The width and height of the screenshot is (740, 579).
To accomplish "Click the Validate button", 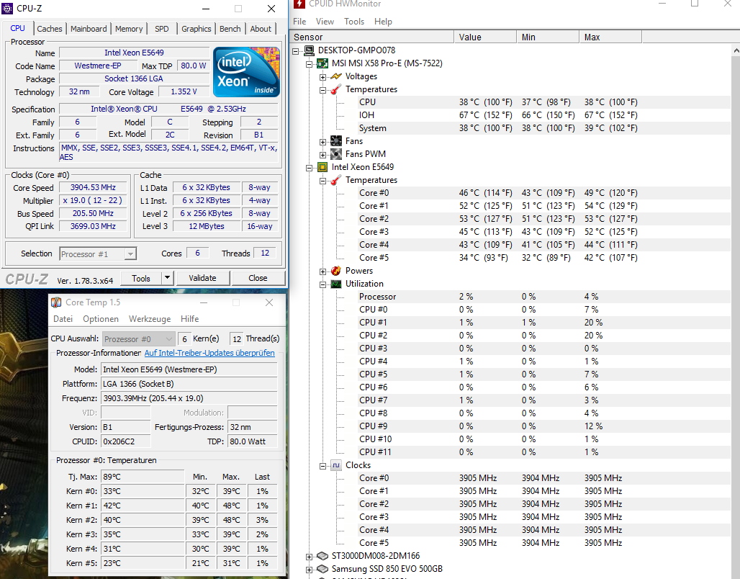I will pos(202,278).
